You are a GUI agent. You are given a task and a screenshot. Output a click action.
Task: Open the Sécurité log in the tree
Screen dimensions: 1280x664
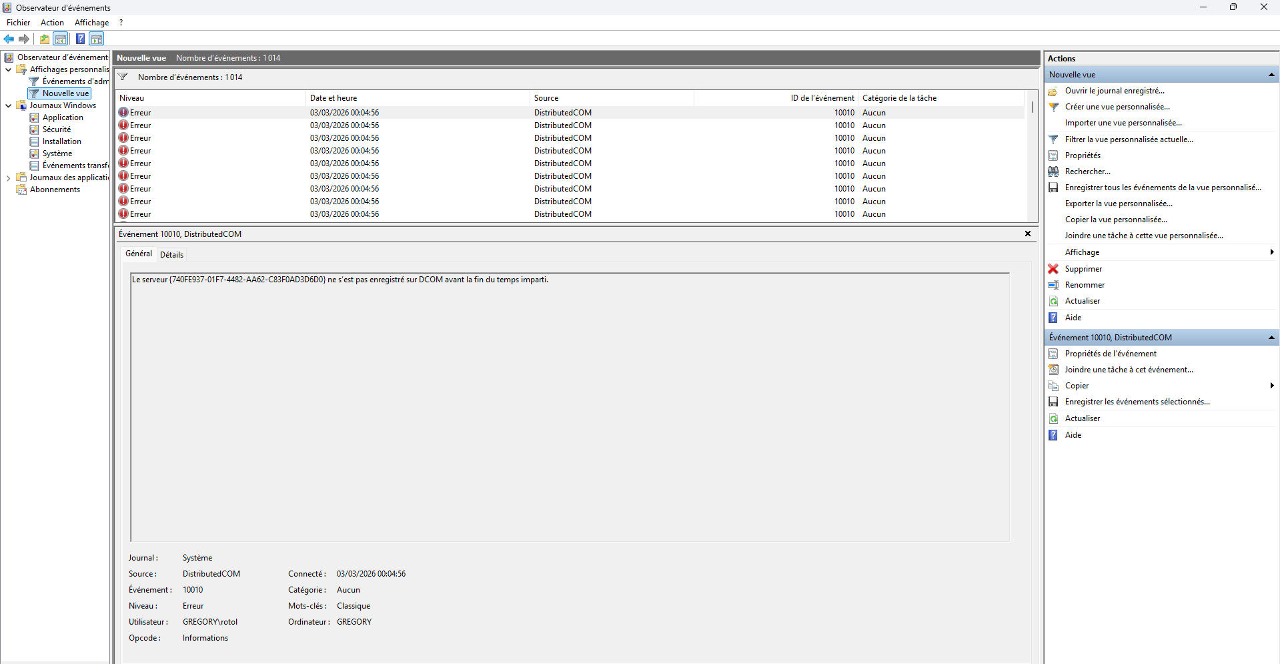point(57,129)
